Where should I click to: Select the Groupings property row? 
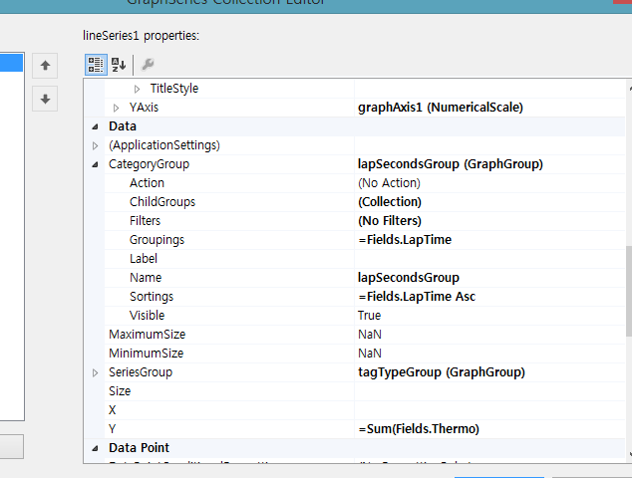click(x=158, y=240)
